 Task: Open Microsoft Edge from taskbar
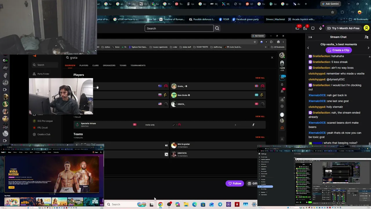(194, 204)
